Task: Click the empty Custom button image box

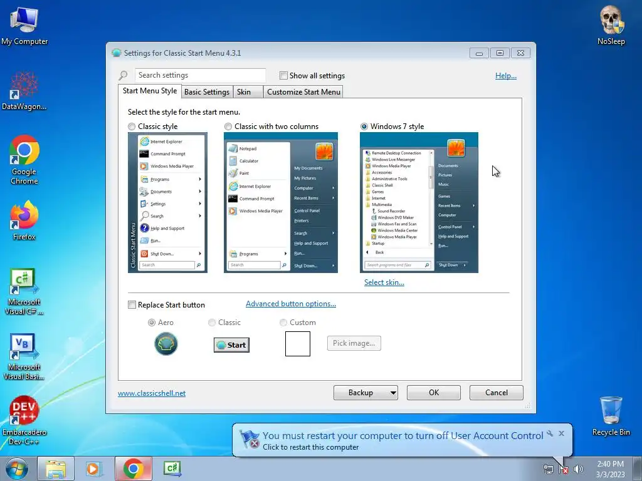Action: coord(298,344)
